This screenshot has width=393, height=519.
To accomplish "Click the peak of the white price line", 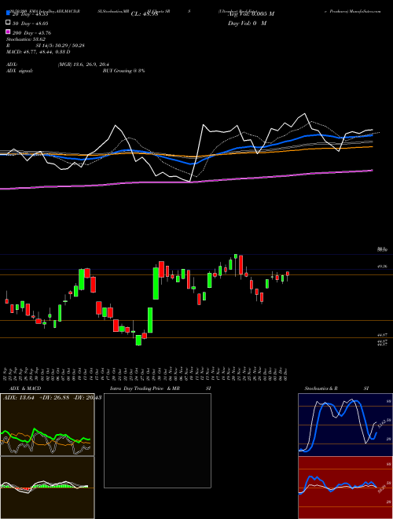I will coord(304,114).
